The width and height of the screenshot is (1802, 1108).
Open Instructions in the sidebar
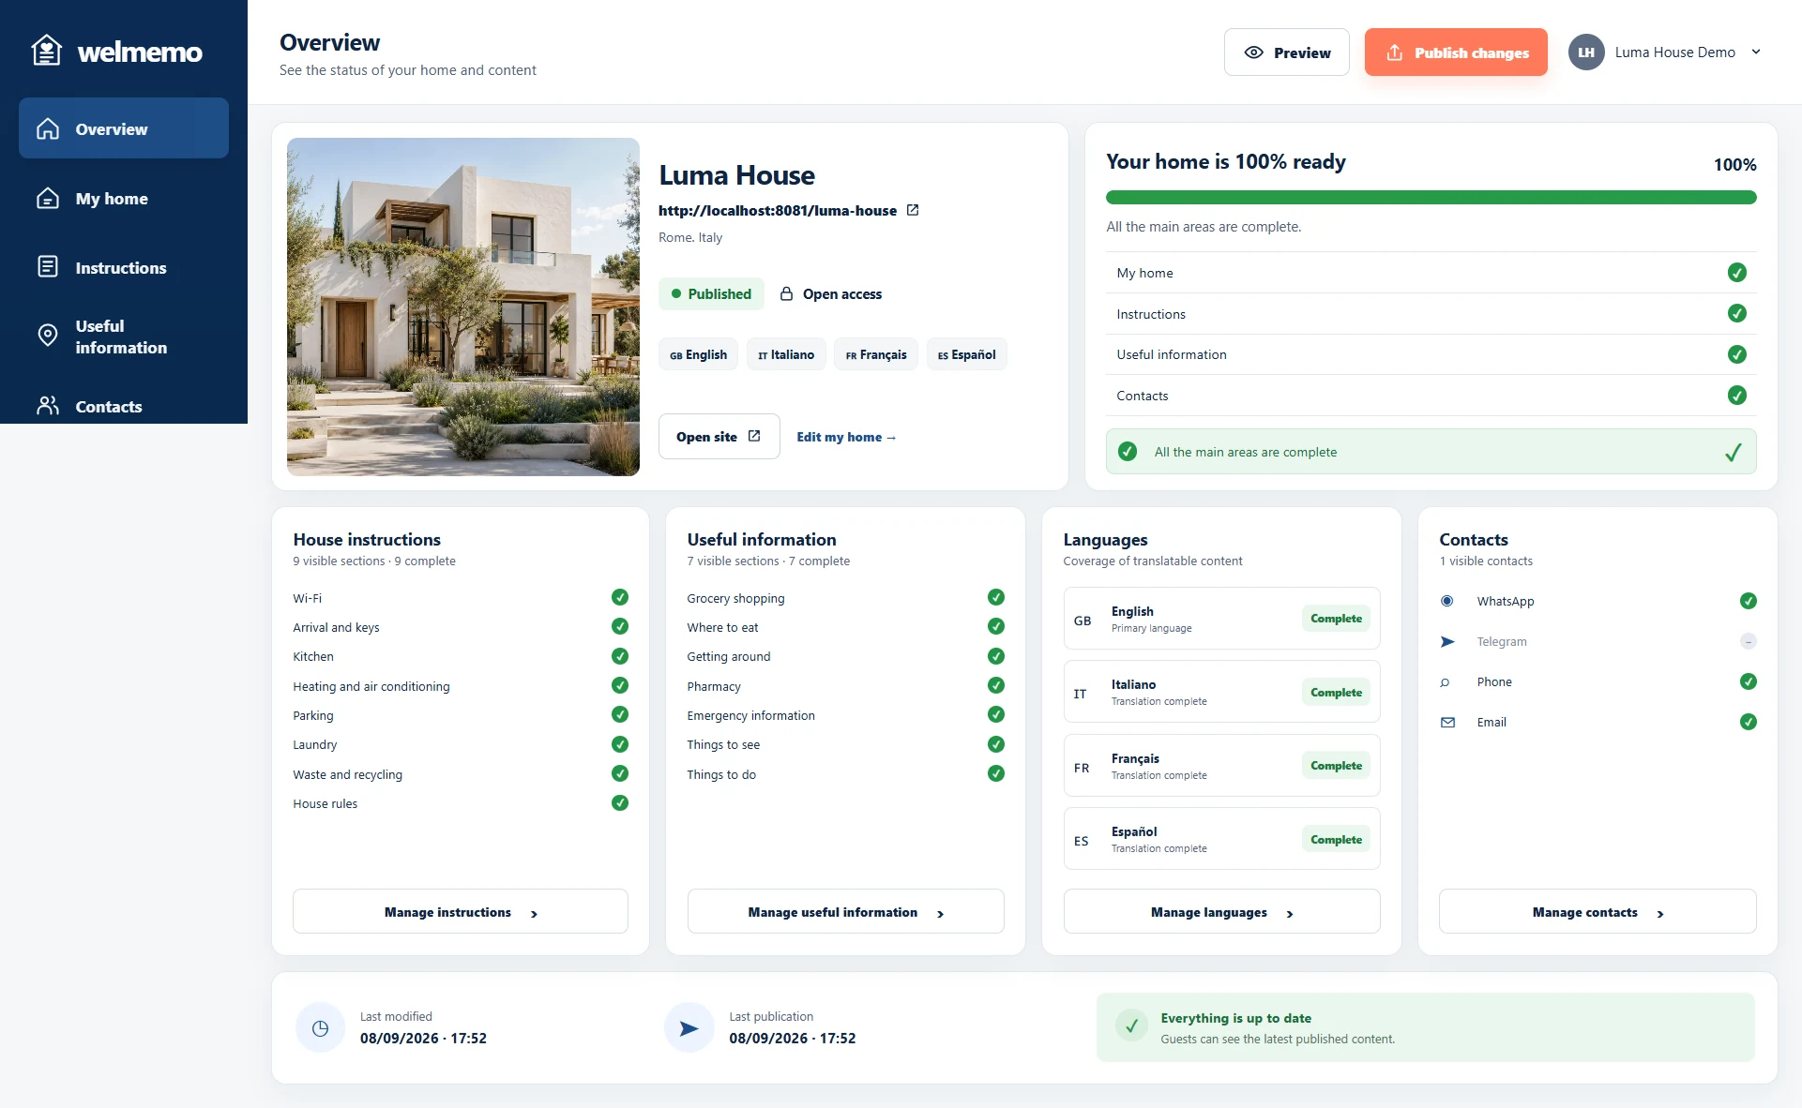pos(124,267)
